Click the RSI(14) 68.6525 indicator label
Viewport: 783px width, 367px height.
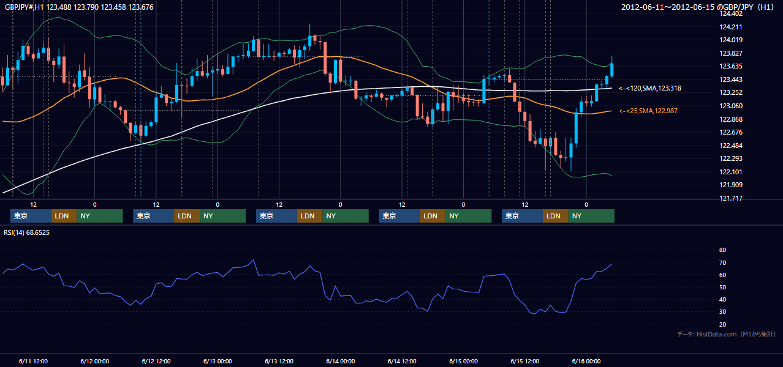point(27,232)
